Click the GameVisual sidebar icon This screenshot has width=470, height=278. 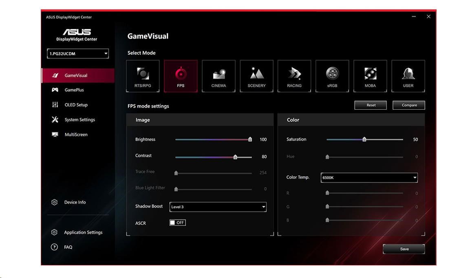tap(55, 75)
